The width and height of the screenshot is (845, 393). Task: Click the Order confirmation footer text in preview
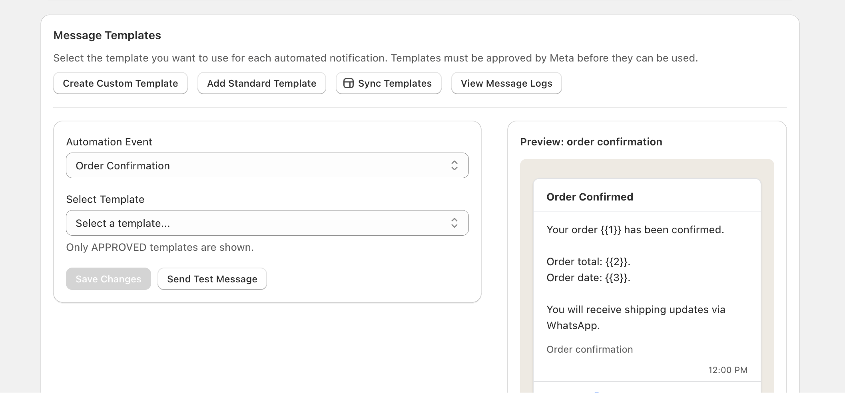590,349
